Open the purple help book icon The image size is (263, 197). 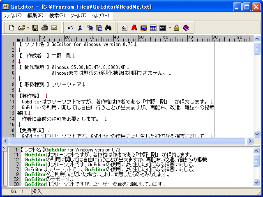(x=186, y=28)
